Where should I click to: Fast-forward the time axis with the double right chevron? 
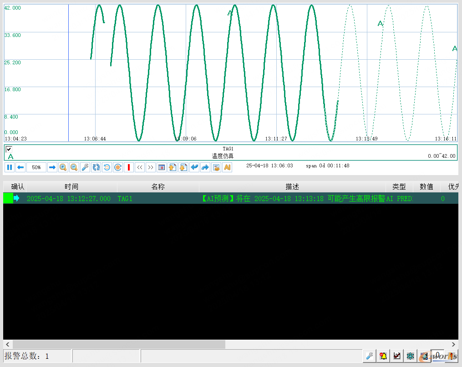(x=151, y=167)
